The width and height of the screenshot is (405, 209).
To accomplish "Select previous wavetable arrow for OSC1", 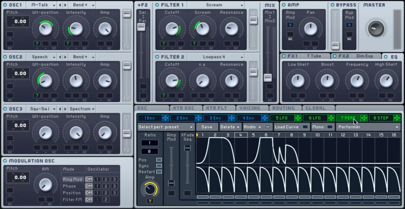I will [60, 5].
